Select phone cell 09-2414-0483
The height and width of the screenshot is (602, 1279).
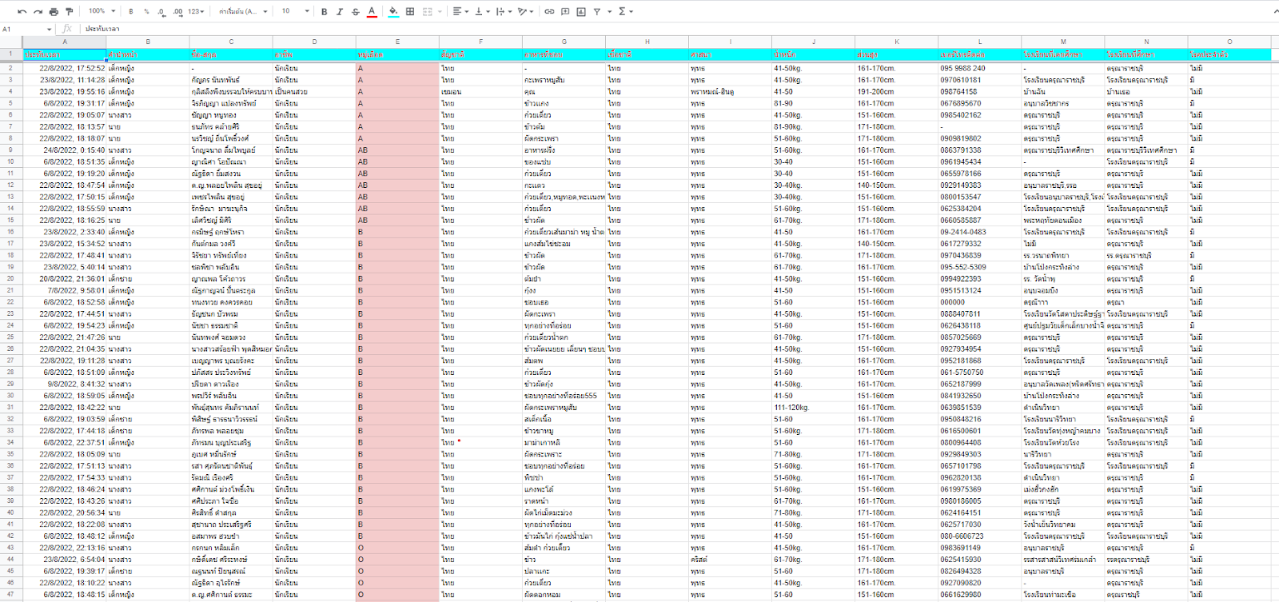point(979,232)
